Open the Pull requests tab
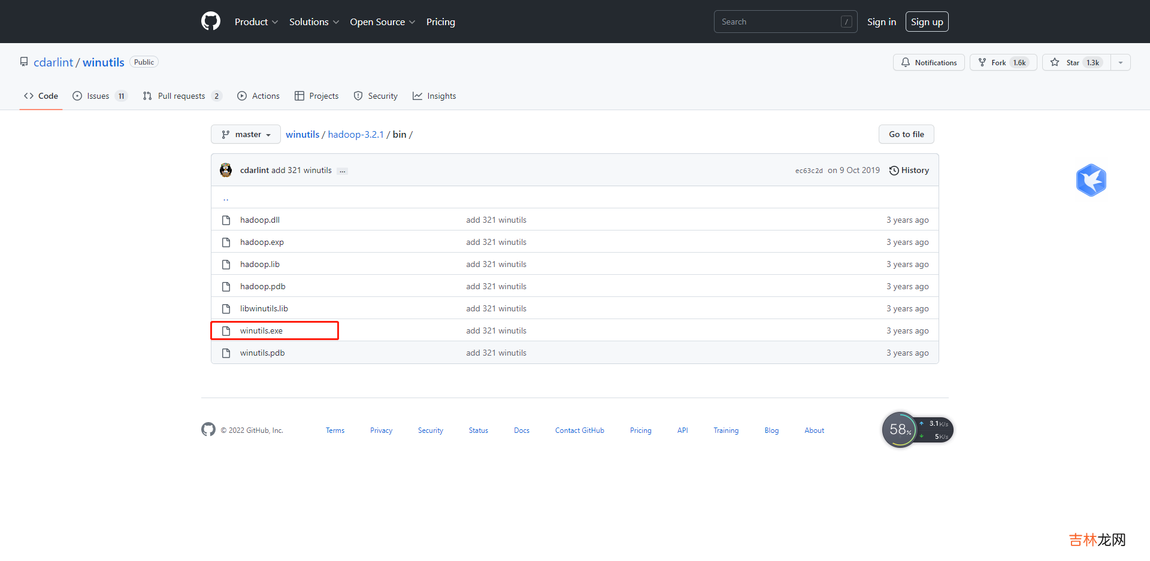Image resolution: width=1150 pixels, height=561 pixels. (182, 96)
